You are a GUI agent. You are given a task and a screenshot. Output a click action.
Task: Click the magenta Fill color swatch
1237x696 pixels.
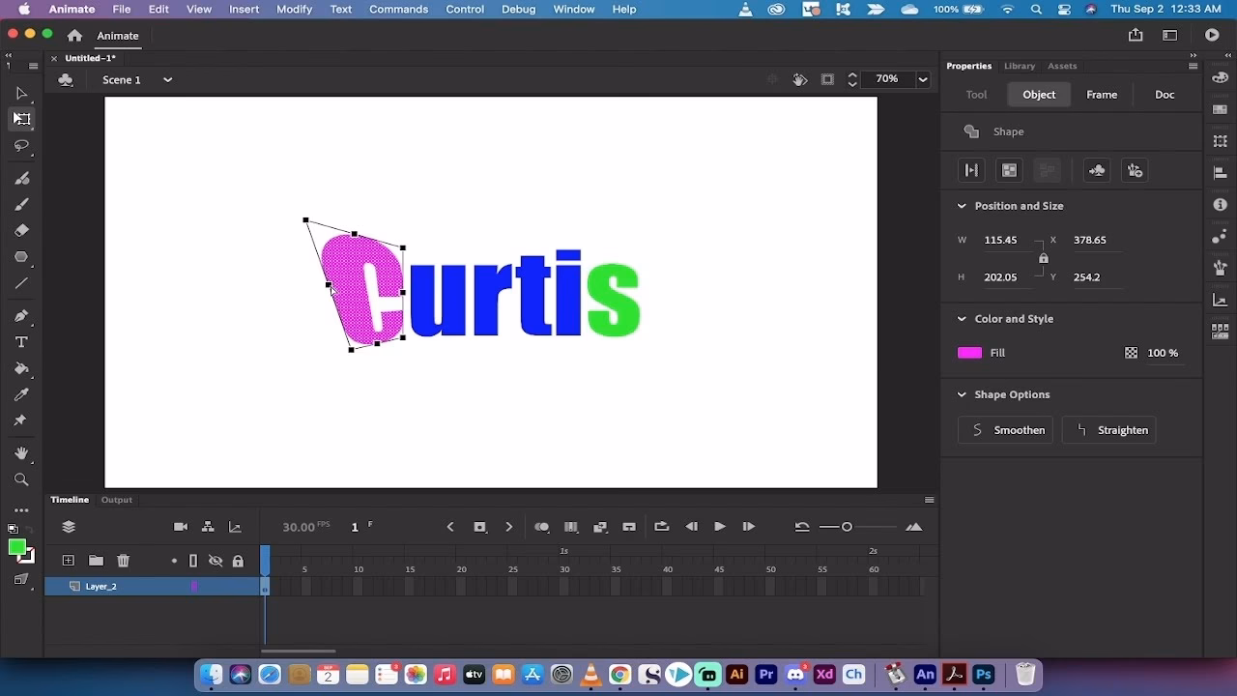click(x=969, y=353)
